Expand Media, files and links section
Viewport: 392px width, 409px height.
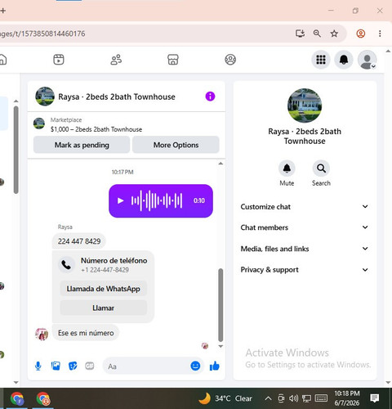tap(305, 249)
